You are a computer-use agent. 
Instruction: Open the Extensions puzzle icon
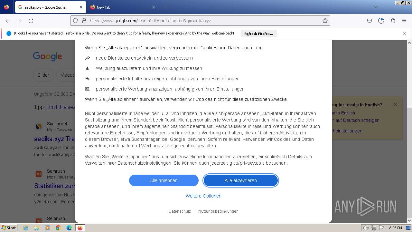393,21
